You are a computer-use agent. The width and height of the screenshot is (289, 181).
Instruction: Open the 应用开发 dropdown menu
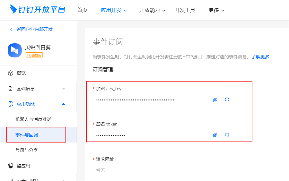[114, 10]
